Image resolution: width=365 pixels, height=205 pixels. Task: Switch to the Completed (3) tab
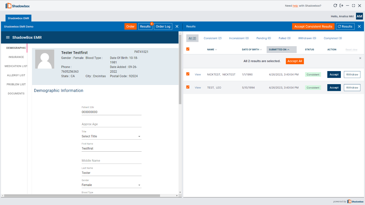(x=333, y=38)
